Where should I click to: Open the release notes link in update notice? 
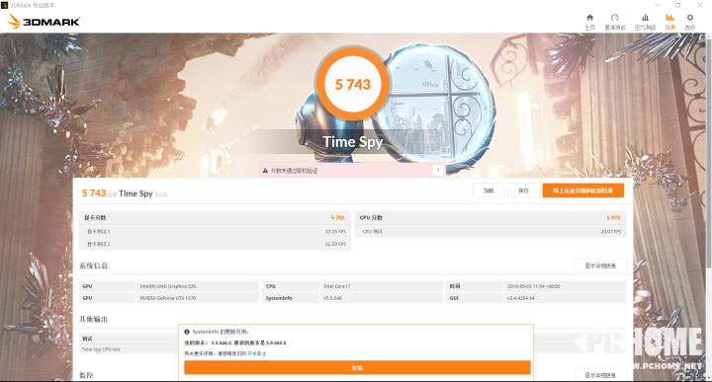point(256,353)
